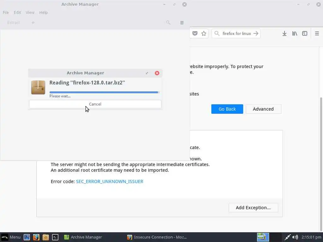This screenshot has width=323, height=242.
Task: Click Go Back on the warning page
Action: pyautogui.click(x=227, y=109)
